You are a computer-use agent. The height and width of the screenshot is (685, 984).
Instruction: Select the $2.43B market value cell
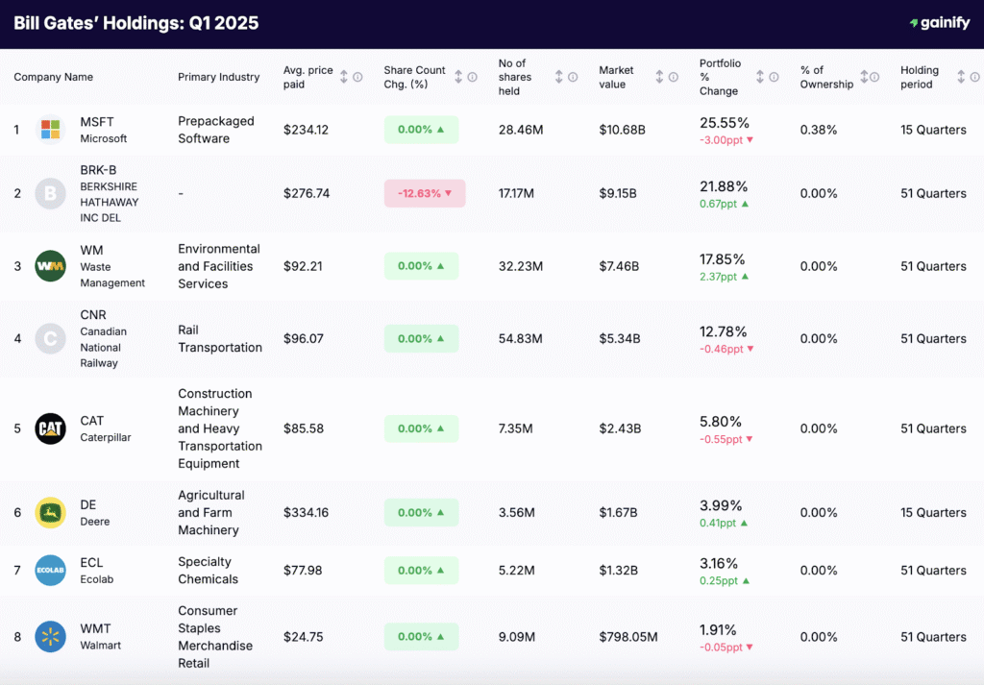pyautogui.click(x=620, y=428)
